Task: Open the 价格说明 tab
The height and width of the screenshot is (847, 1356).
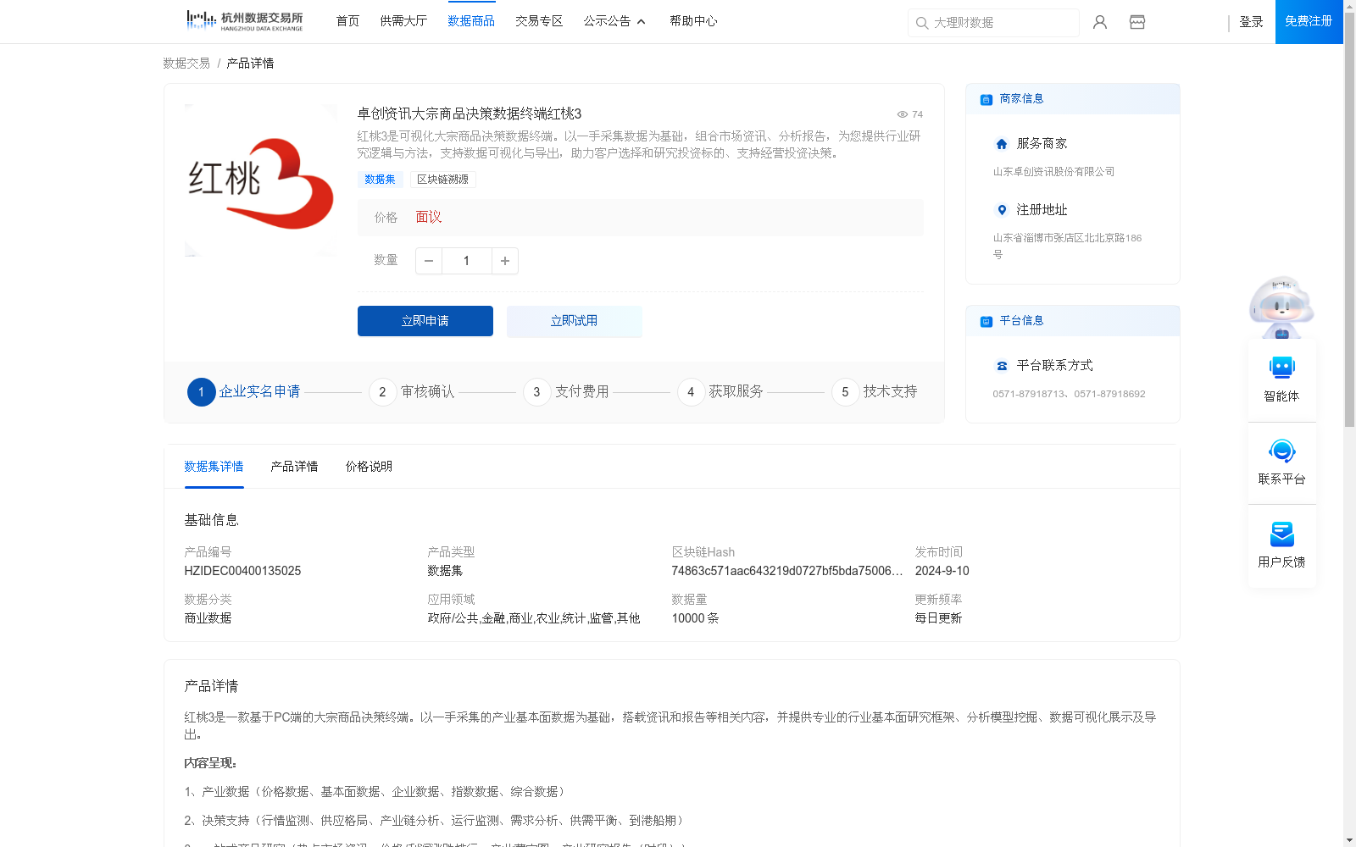Action: coord(368,466)
